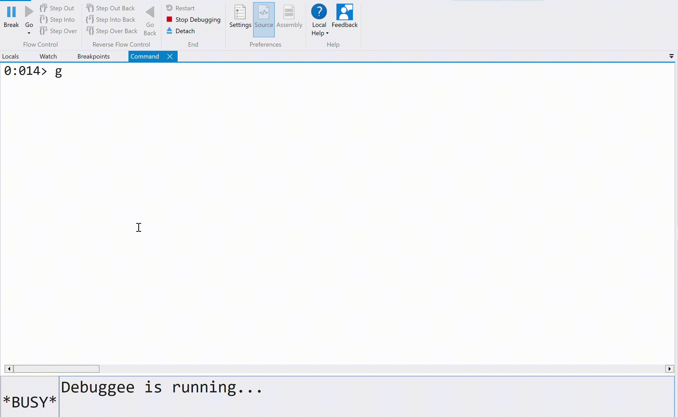Expand the Go dropdown arrow
The image size is (678, 417).
coord(29,33)
